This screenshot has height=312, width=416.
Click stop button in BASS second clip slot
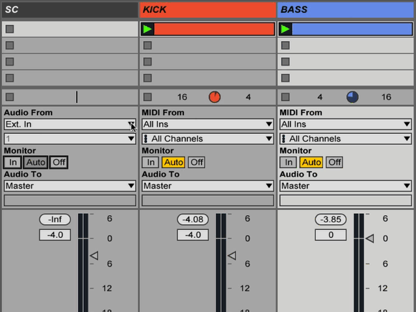pos(285,45)
